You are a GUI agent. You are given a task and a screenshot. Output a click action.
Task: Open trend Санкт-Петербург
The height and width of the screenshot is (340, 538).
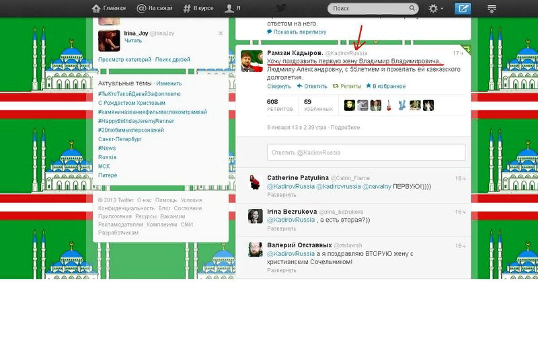[x=120, y=139]
